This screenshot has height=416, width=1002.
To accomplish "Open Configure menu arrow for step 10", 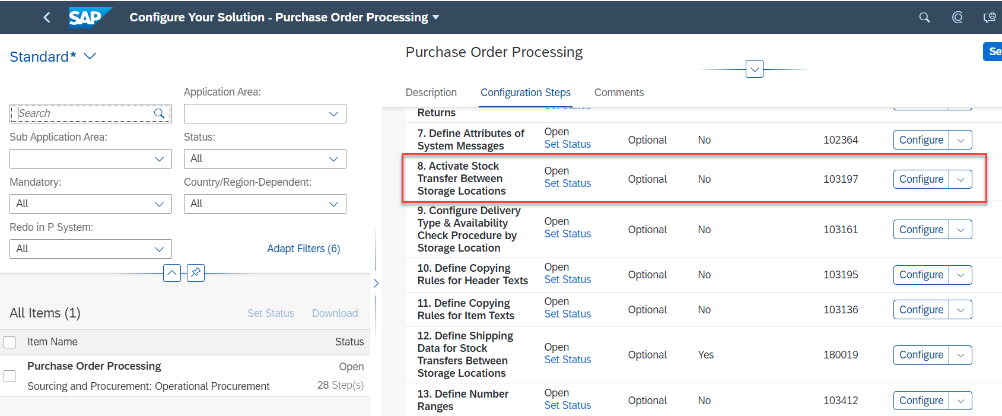I will pos(960,275).
